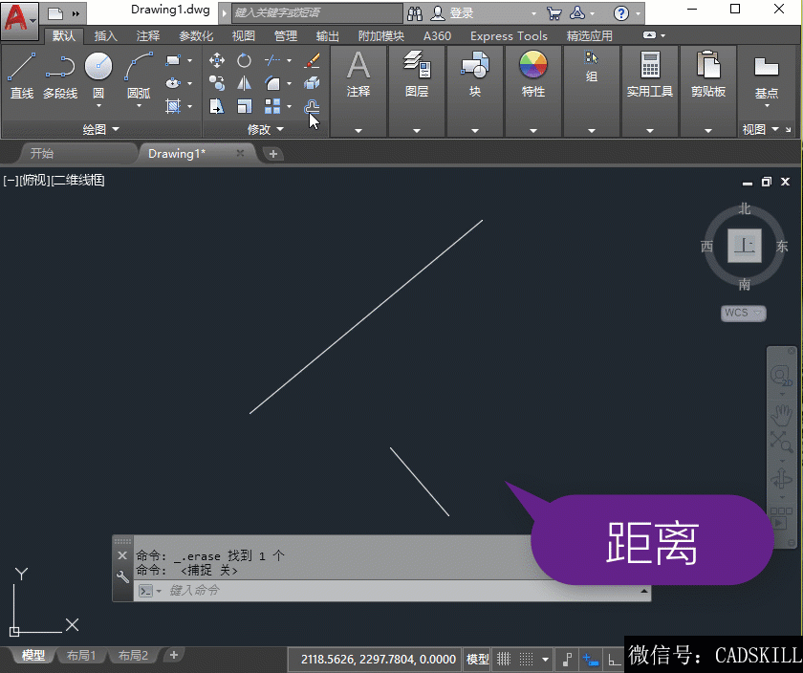Switch to the 插入 ribbon tab
Viewport: 803px width, 673px height.
point(106,36)
